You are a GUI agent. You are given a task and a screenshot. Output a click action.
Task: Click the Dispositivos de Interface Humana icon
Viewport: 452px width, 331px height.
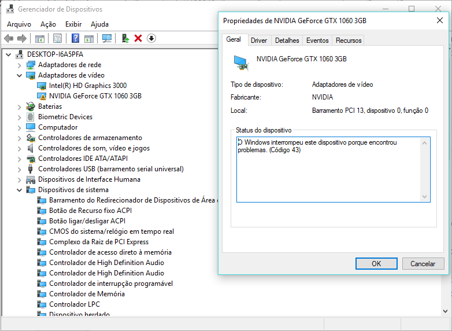click(31, 179)
